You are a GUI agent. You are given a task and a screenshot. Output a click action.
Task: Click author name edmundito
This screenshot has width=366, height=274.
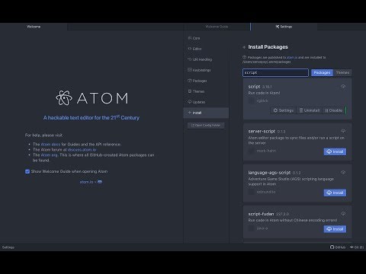coord(266,192)
